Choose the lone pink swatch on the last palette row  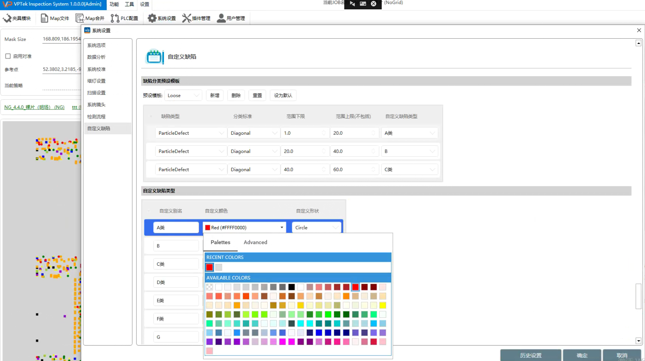210,351
